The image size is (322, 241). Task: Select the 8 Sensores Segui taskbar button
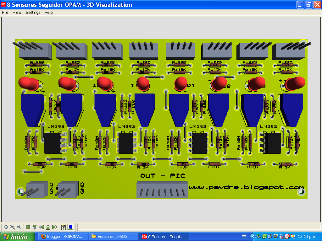click(164, 237)
